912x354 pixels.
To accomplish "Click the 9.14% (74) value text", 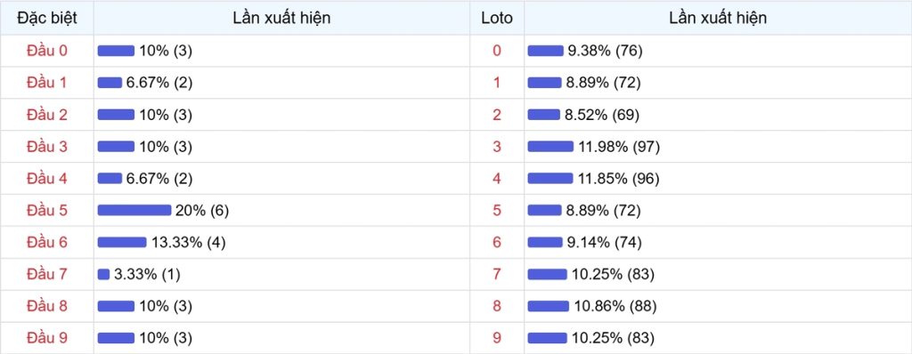I will click(x=605, y=243).
